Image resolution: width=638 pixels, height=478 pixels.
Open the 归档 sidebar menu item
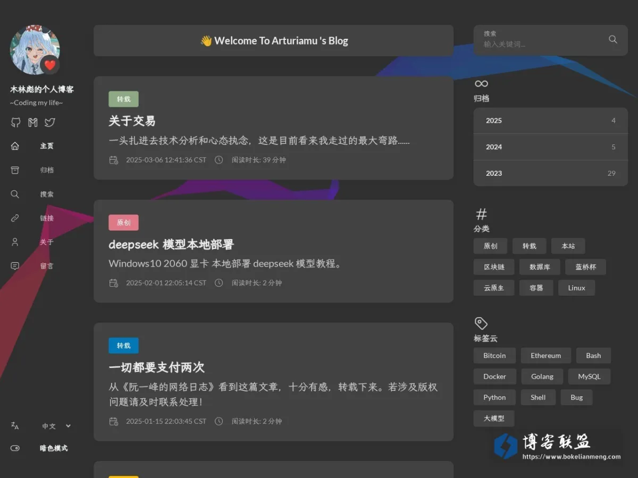47,170
